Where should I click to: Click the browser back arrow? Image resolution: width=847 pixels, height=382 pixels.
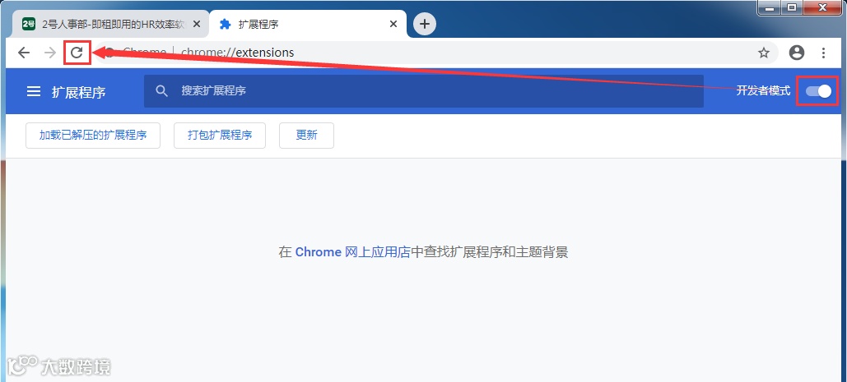coord(24,53)
